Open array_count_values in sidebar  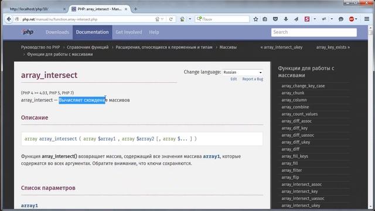point(299,114)
